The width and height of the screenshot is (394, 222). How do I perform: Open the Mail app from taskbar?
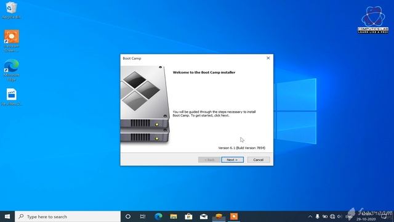pos(204,216)
